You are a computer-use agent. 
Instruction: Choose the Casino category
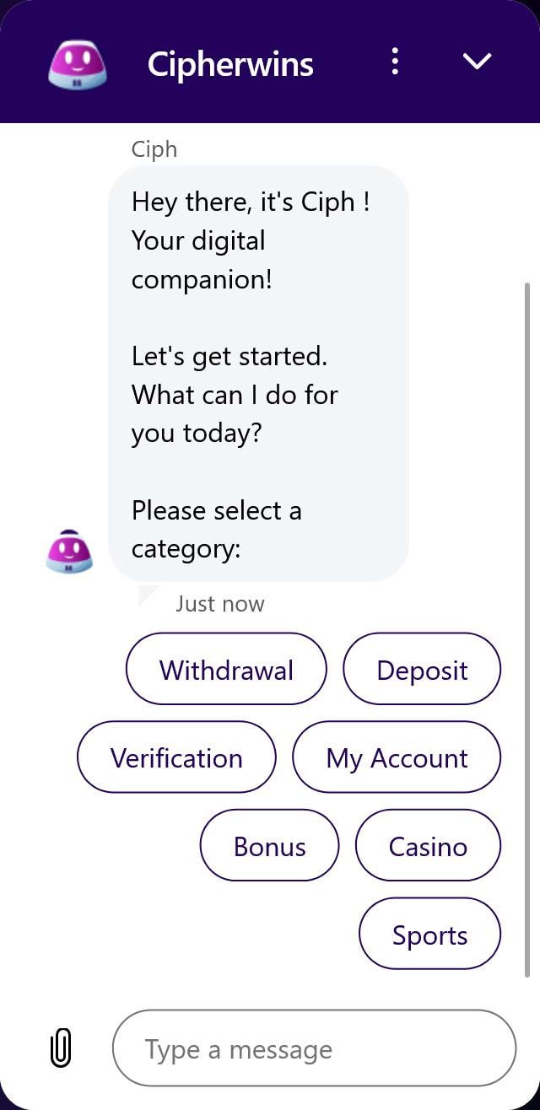428,845
